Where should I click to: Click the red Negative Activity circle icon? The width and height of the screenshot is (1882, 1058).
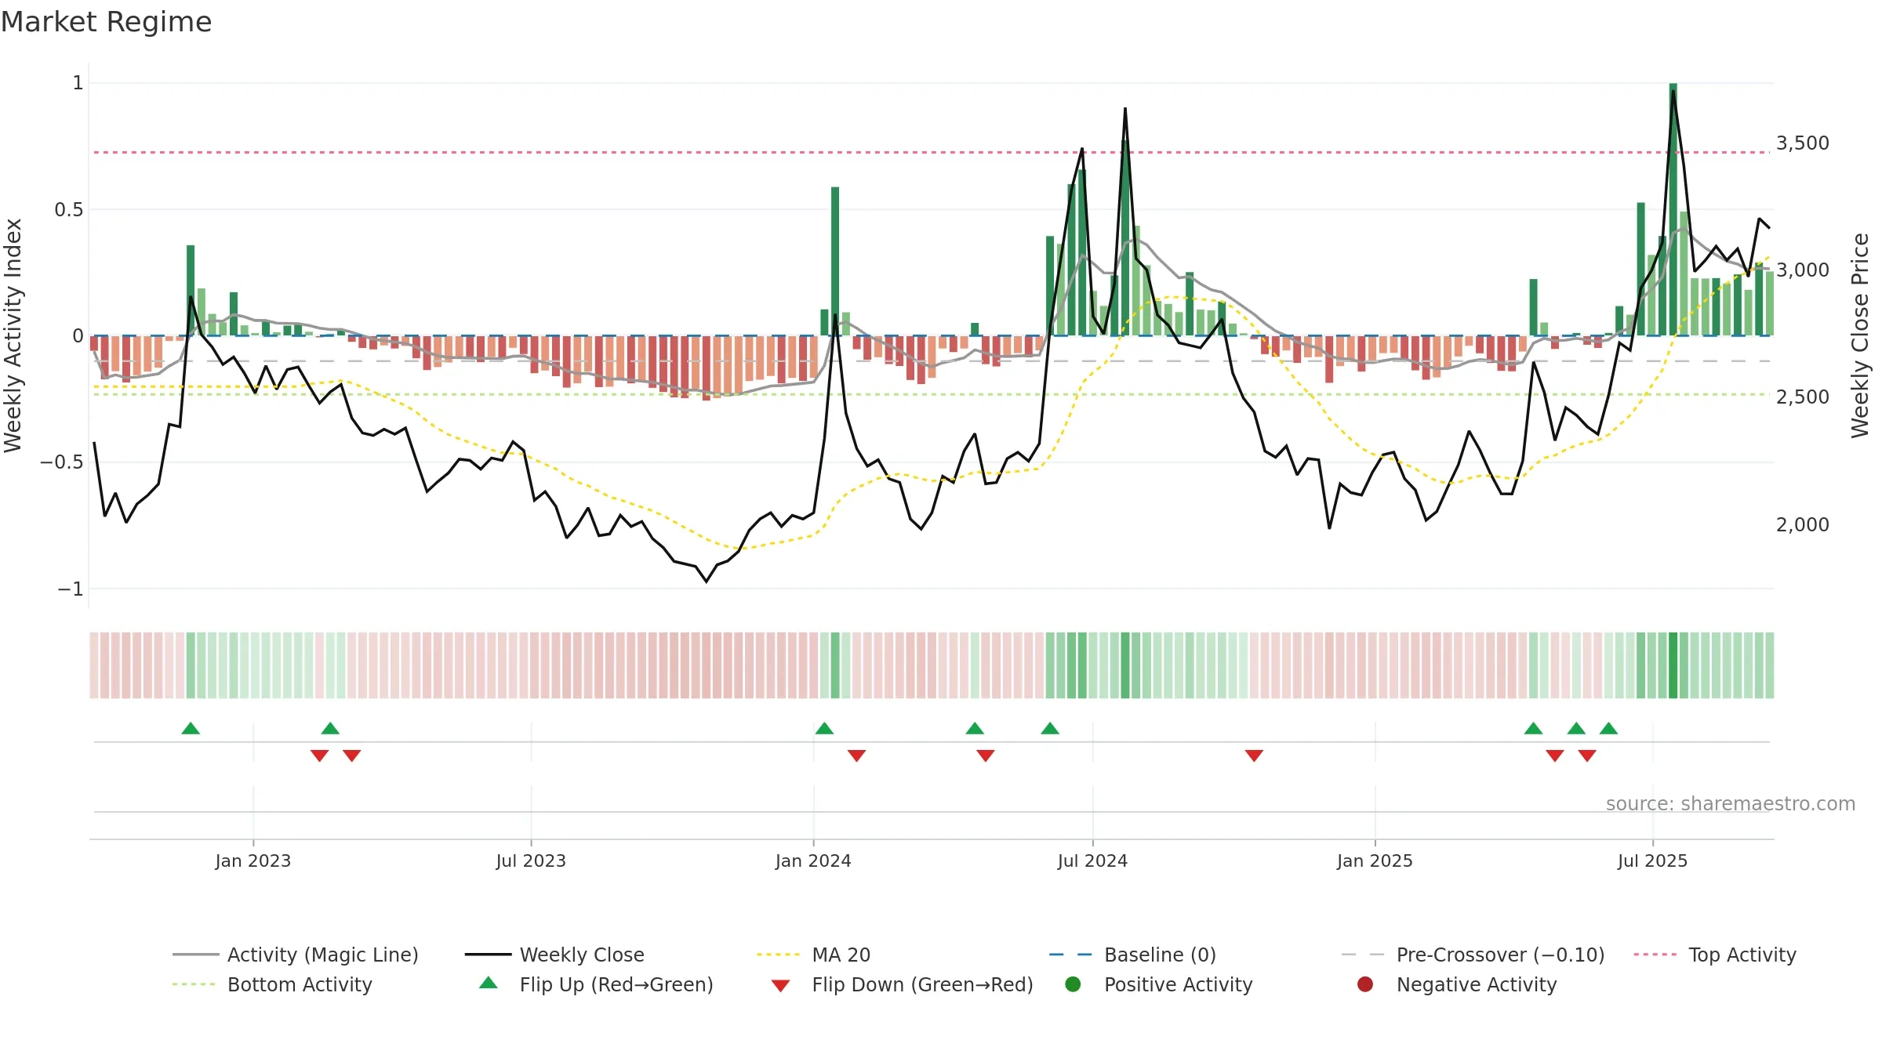point(1365,984)
